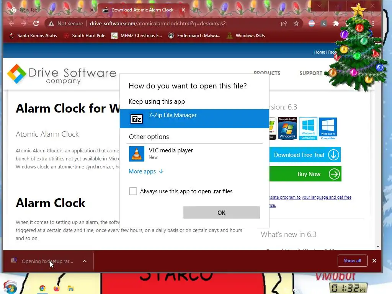Switch to the New Tab tab
Viewport: 392px width, 294px height.
pyautogui.click(x=50, y=10)
